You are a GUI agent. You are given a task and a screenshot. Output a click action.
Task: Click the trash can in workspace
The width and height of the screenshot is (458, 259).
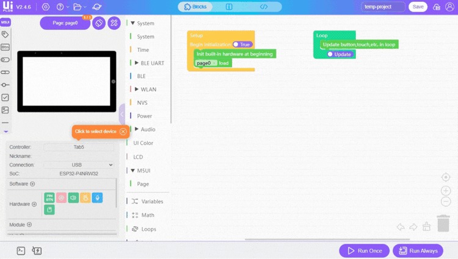[x=443, y=223]
